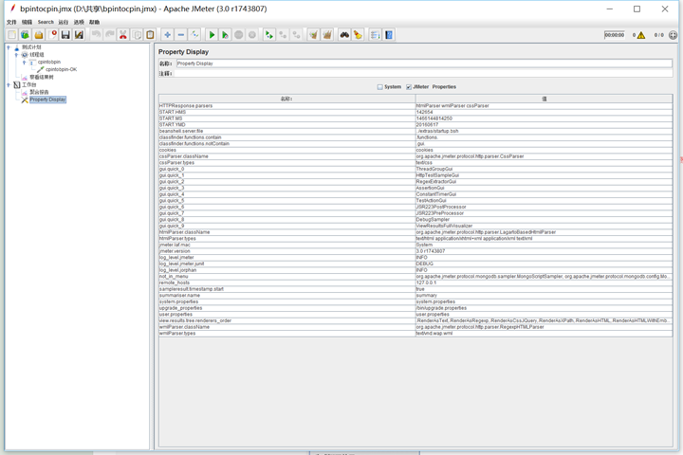The height and width of the screenshot is (455, 683).
Task: Click the Toggle enable/disable toolbar icon
Action: tap(194, 35)
